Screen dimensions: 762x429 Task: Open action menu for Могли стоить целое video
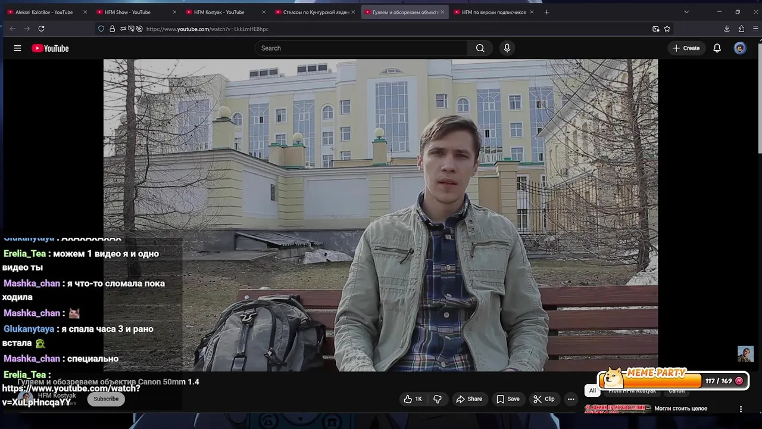pyautogui.click(x=741, y=409)
